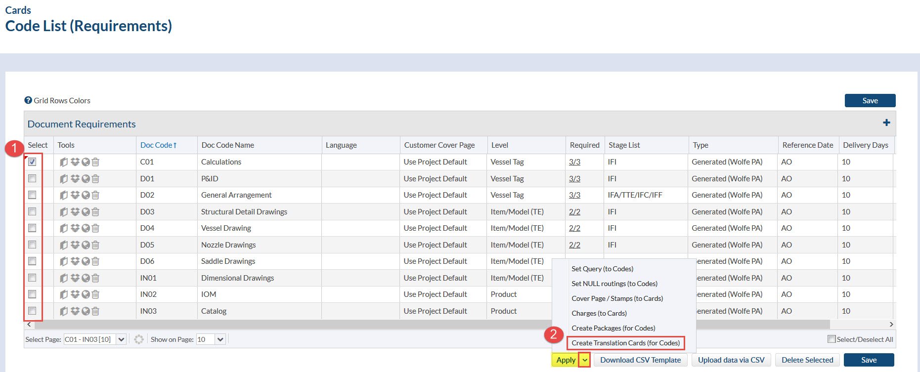
Task: Choose Set NULL routings (to Codes)
Action: [x=614, y=284]
